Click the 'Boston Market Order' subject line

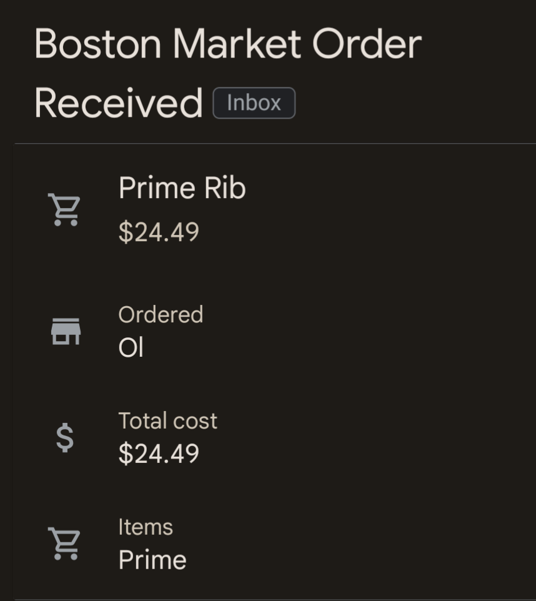point(228,44)
